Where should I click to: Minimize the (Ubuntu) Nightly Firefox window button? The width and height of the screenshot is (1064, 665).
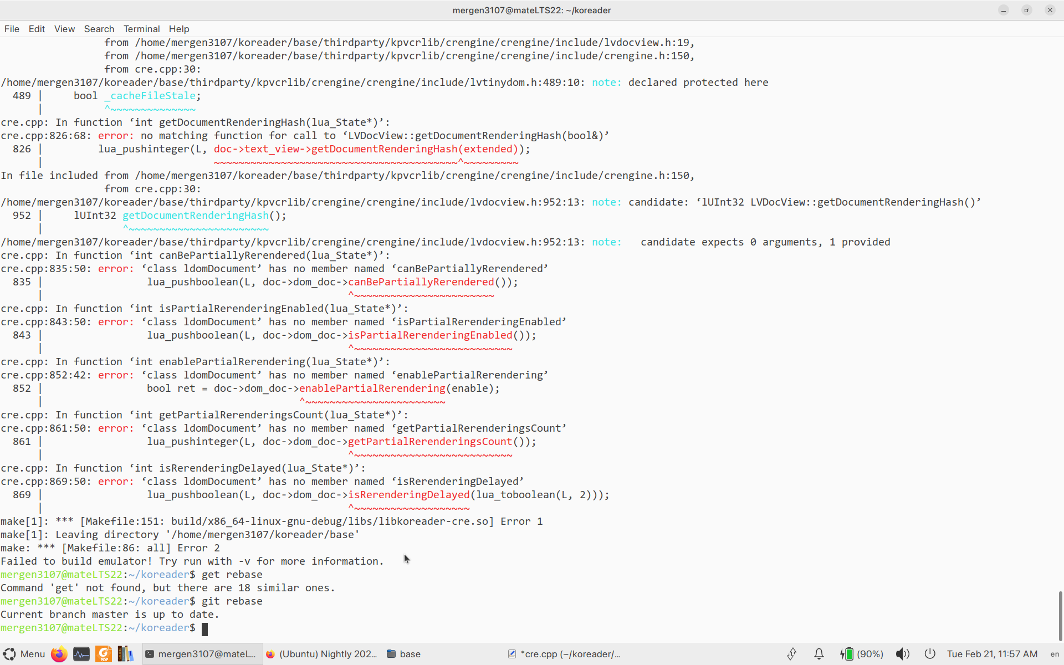(321, 654)
